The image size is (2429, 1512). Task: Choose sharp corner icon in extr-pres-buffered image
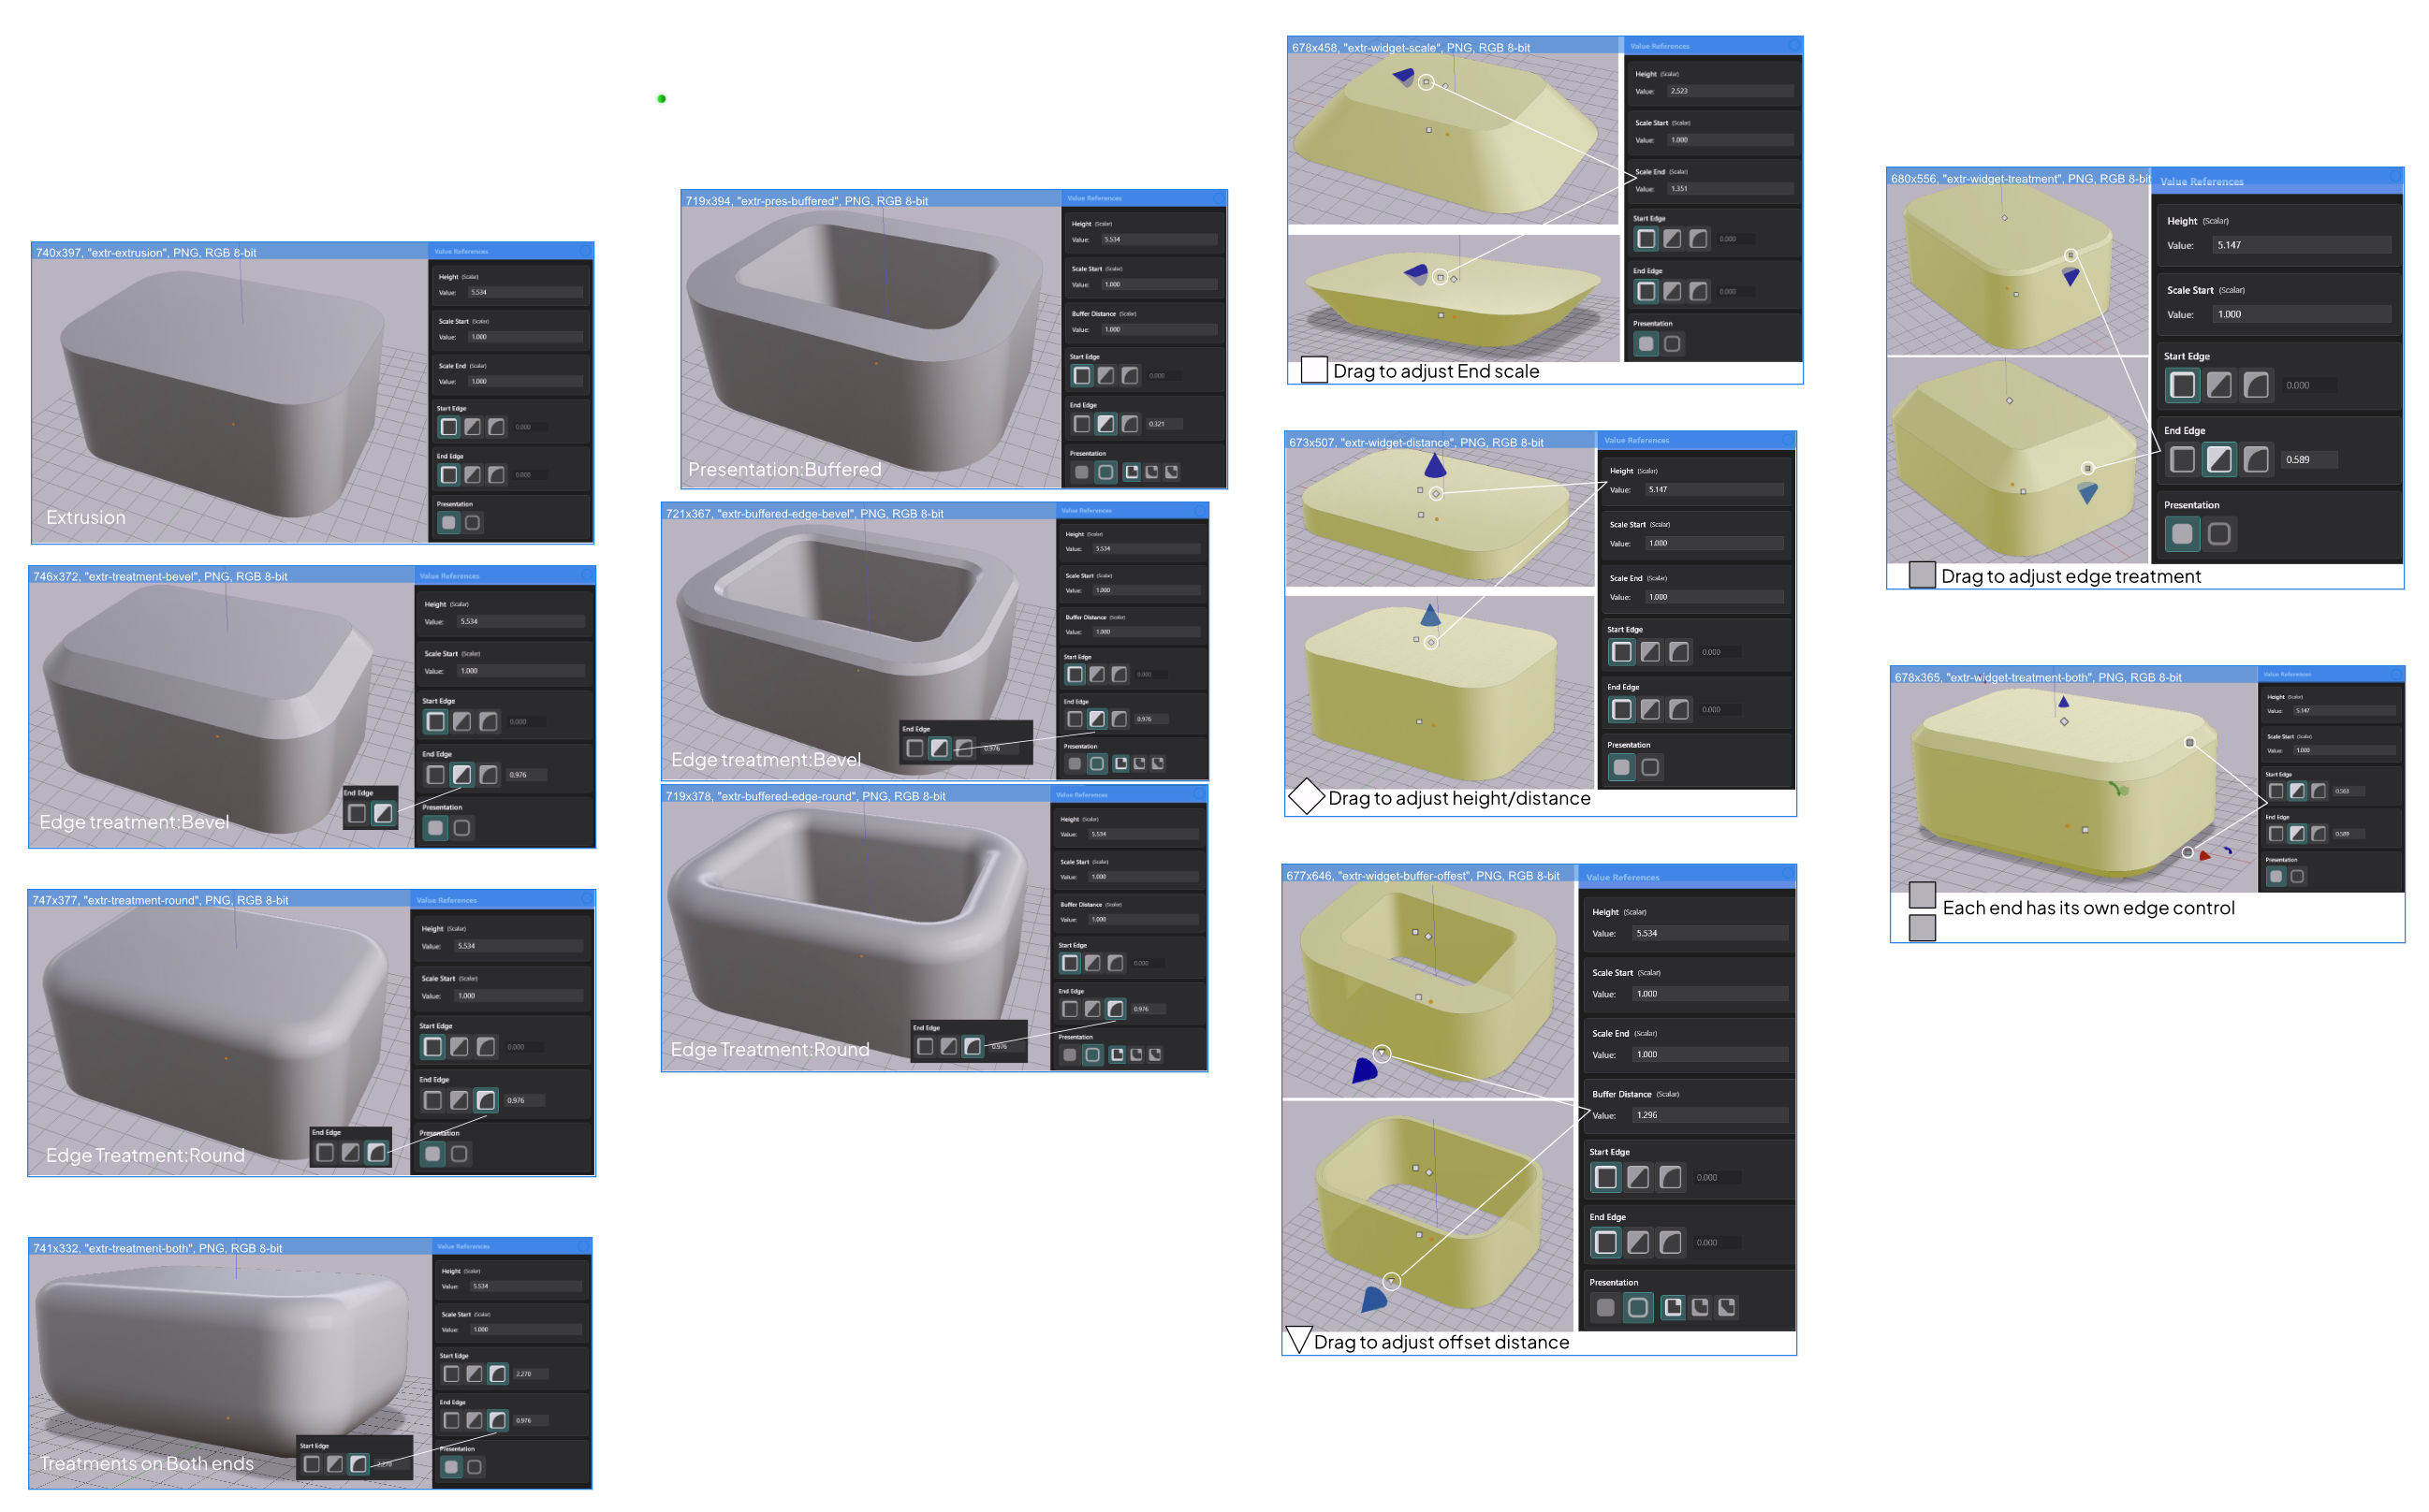[x=1132, y=472]
